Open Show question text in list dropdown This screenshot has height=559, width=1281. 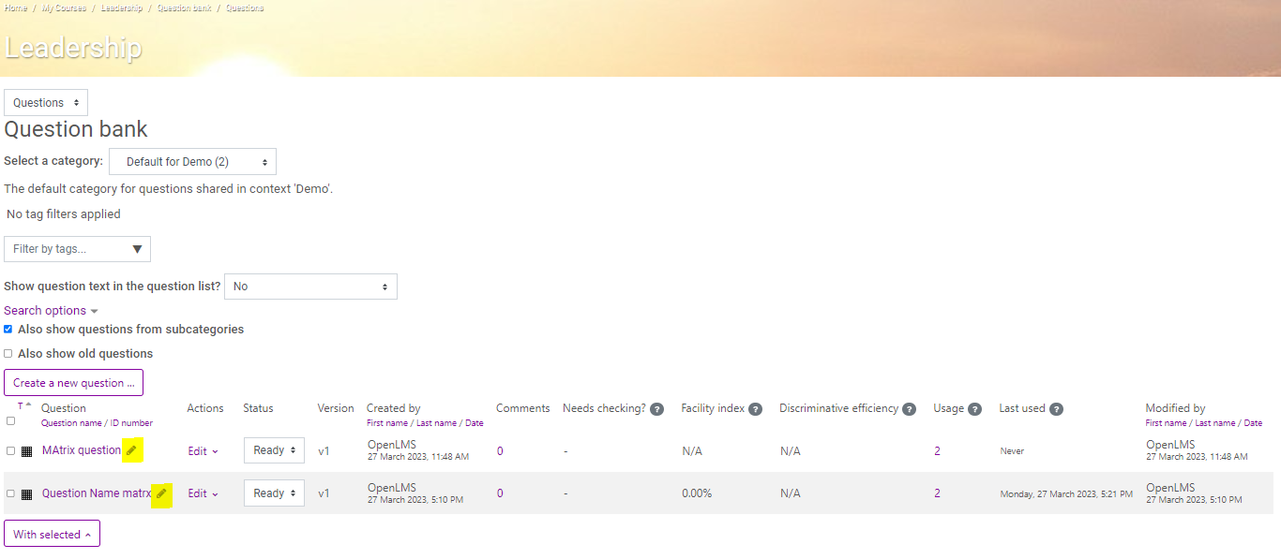tap(310, 287)
